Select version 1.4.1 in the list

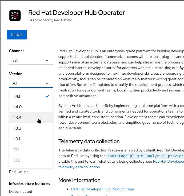coord(31,96)
